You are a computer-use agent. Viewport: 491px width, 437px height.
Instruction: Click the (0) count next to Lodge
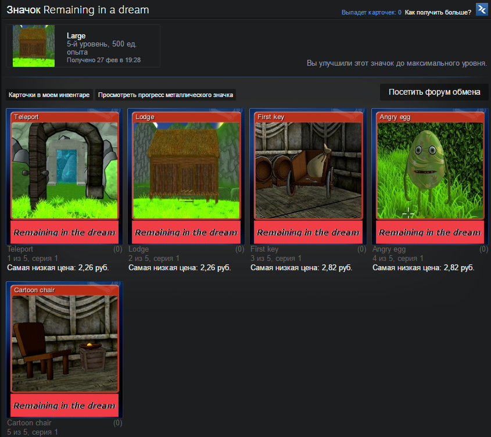(240, 249)
